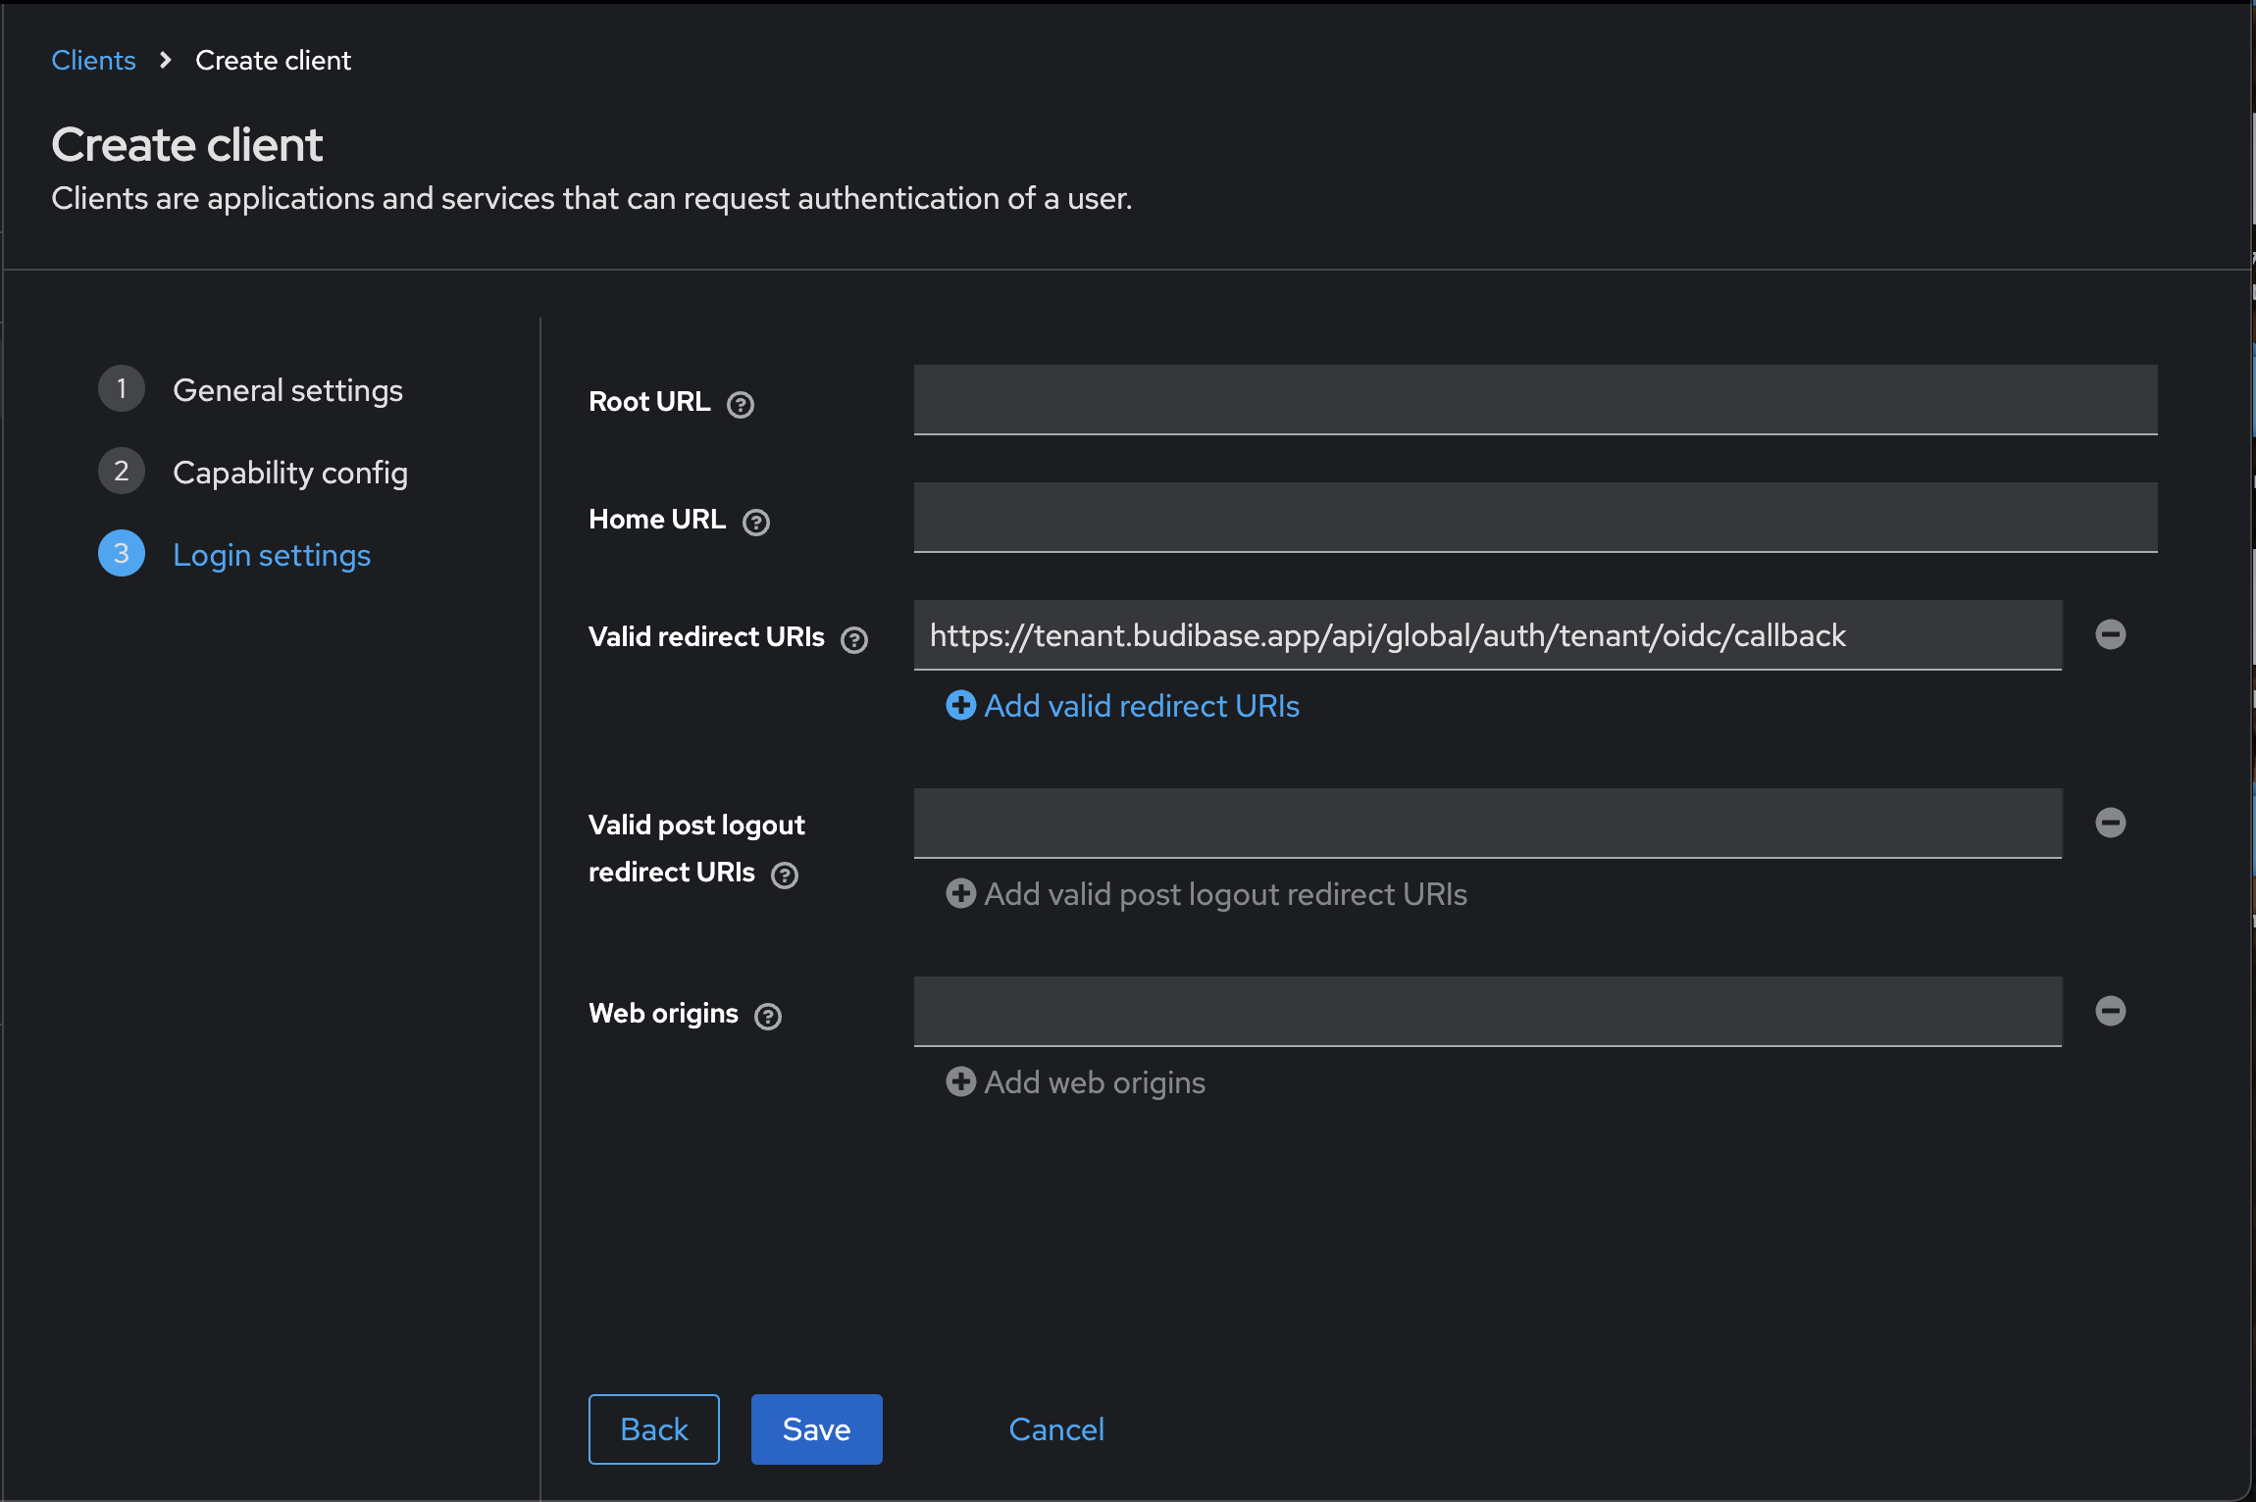Remove the budibase callback redirect URI
The height and width of the screenshot is (1502, 2256).
[x=2111, y=634]
